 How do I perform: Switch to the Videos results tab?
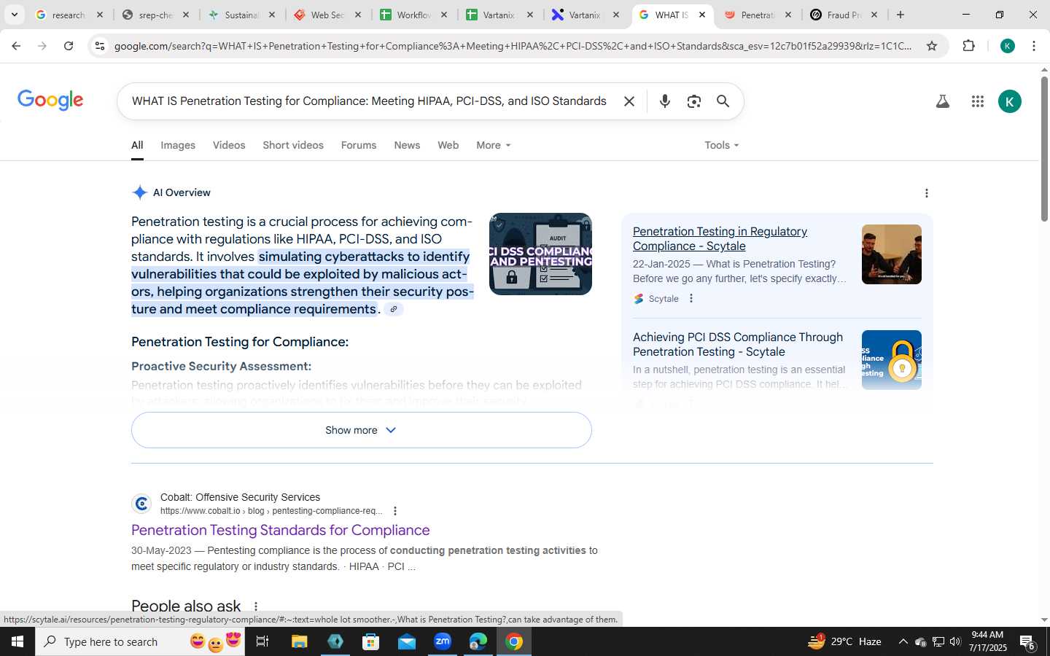coord(229,145)
